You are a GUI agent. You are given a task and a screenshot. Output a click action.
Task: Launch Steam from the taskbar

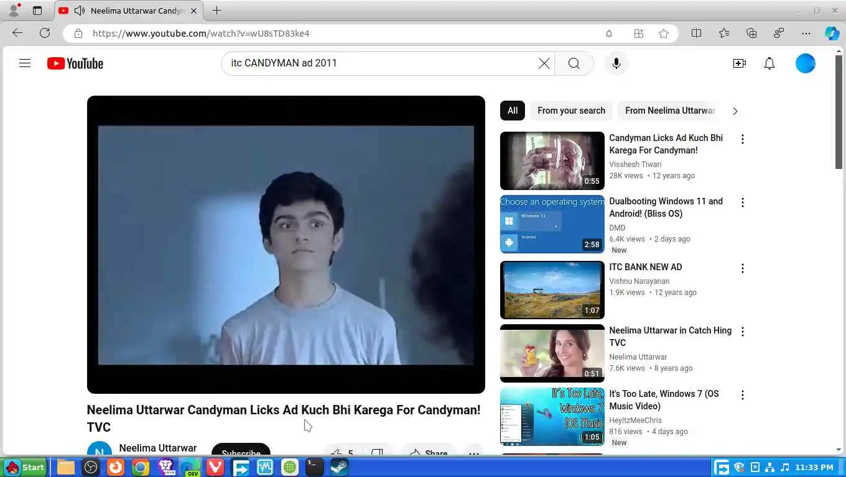click(339, 467)
